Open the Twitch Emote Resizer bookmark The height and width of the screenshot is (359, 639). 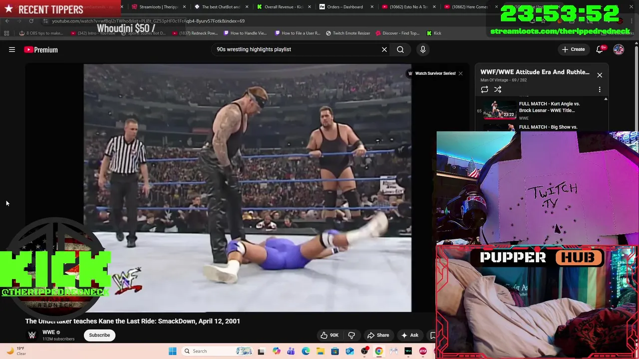pos(348,33)
